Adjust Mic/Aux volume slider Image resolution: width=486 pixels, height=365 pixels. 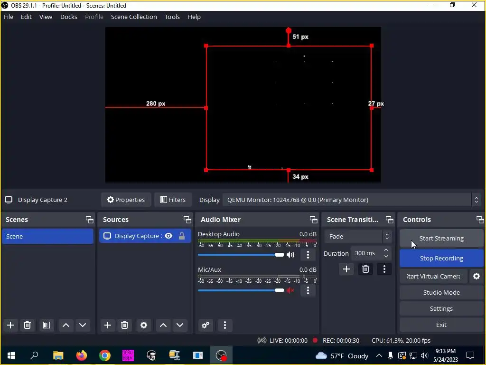click(241, 290)
